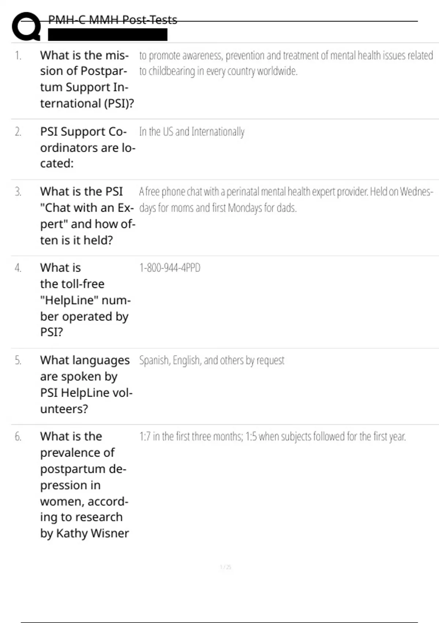Click the black redacted bar under the title

pos(108,35)
